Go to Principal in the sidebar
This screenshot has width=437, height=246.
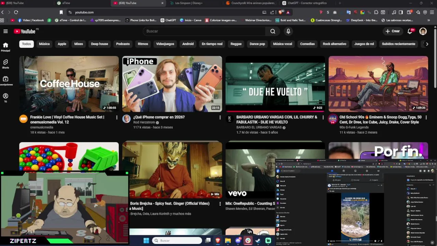(5, 47)
